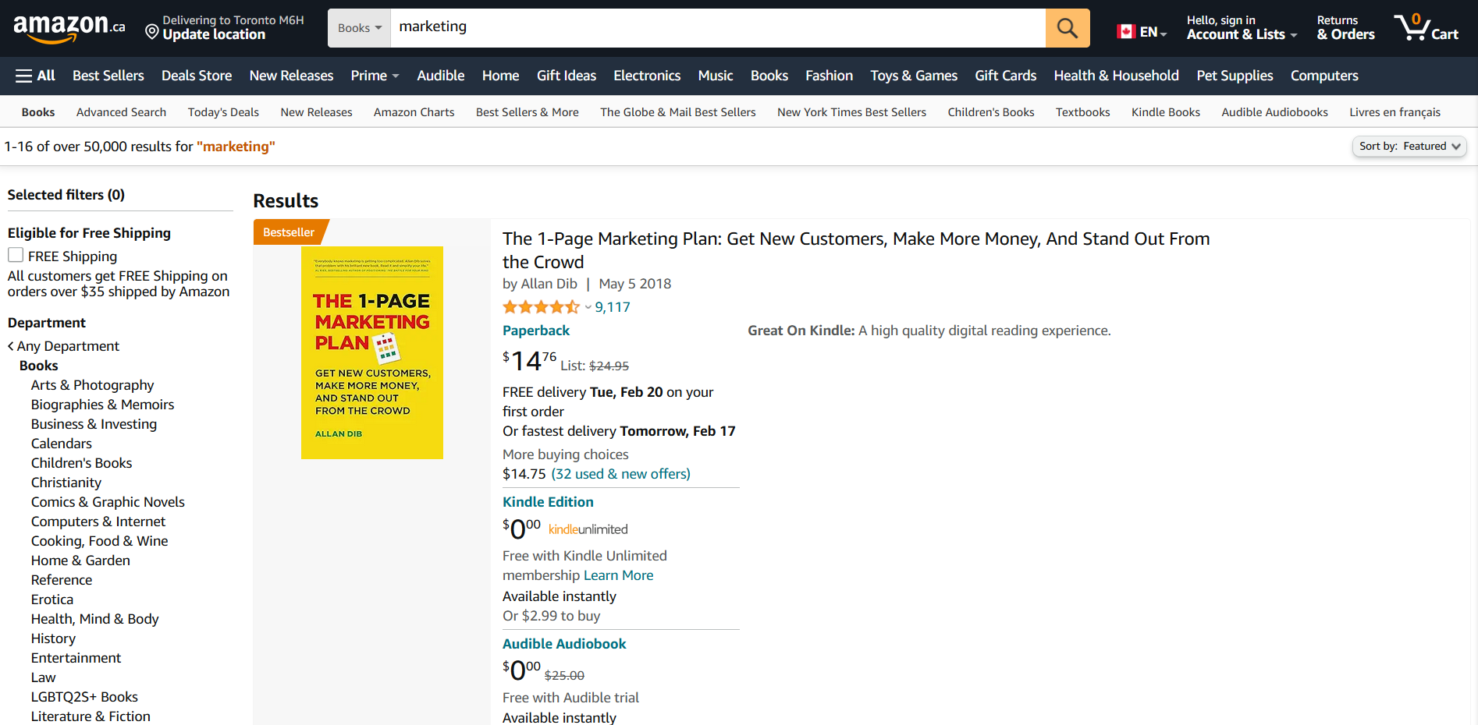The width and height of the screenshot is (1478, 725).
Task: Click the Canadian flag language icon
Action: coord(1125,32)
